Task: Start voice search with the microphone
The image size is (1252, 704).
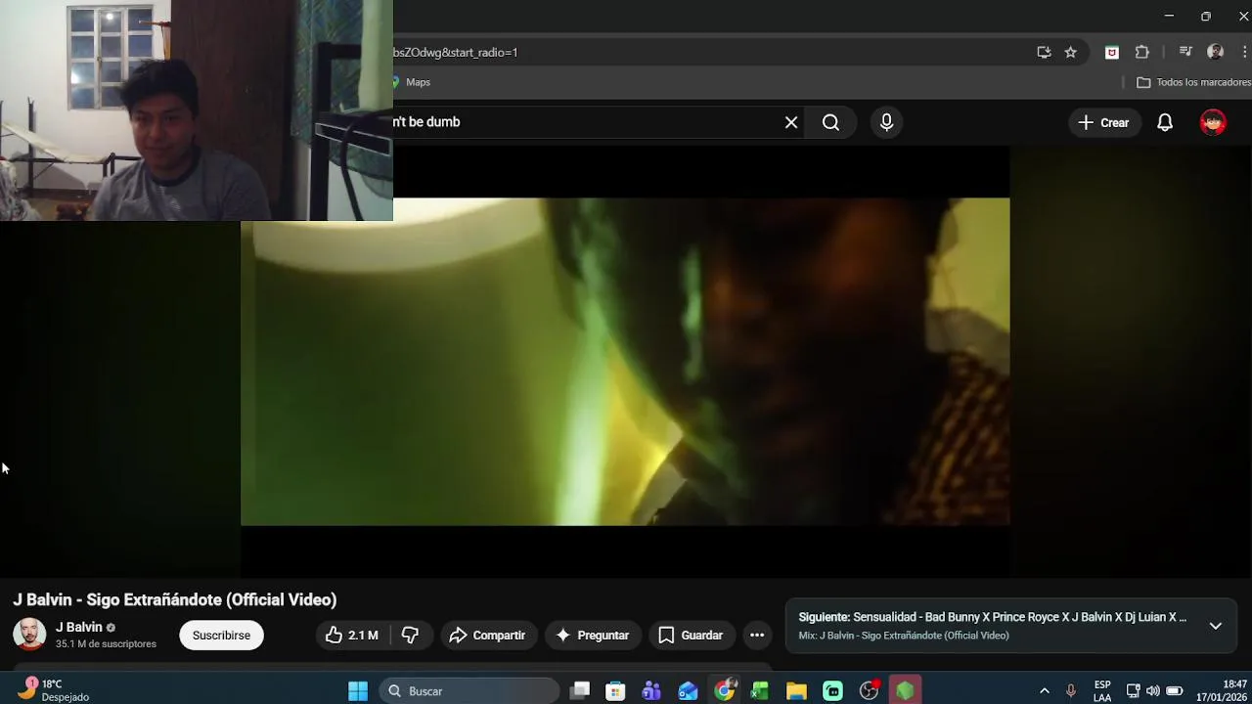Action: coord(886,122)
